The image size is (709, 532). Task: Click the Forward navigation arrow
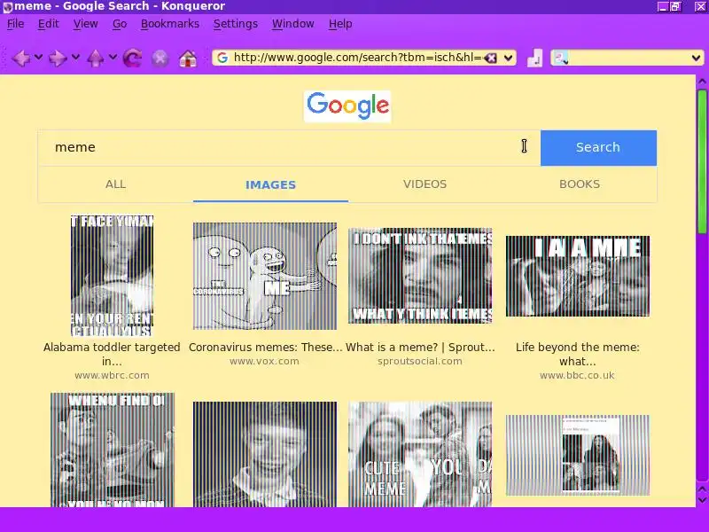tap(58, 58)
